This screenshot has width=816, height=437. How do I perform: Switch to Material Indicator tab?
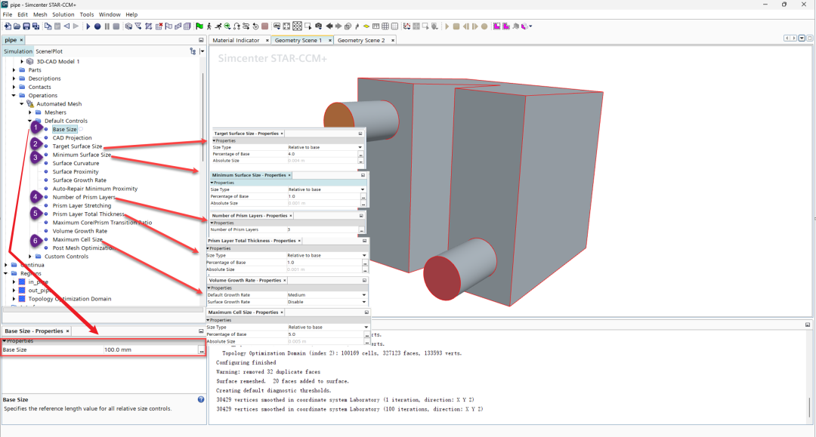tap(236, 40)
